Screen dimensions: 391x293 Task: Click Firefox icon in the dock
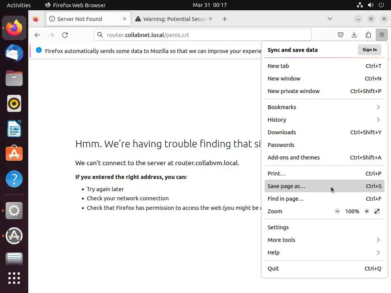tap(14, 28)
